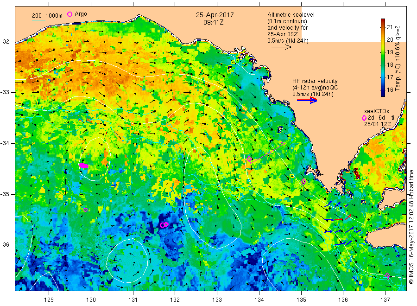Click the 'sealCTDs' legend text
417x306 pixels.
(x=377, y=111)
